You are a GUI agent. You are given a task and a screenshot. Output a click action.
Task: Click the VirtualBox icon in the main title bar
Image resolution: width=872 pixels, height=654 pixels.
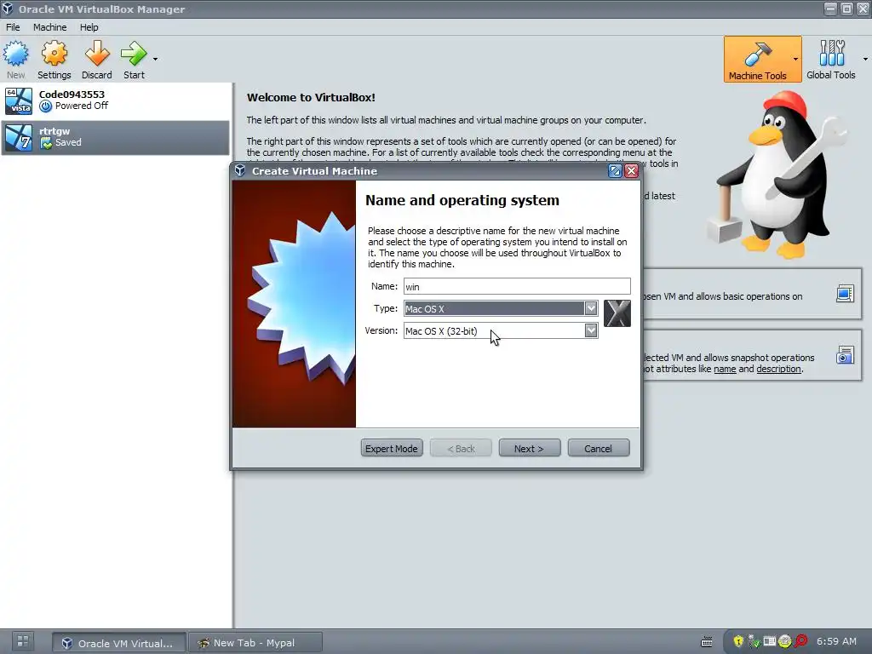[7, 9]
